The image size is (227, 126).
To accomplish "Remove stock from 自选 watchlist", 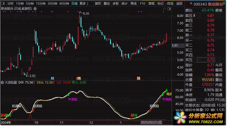I will tap(170, 4).
